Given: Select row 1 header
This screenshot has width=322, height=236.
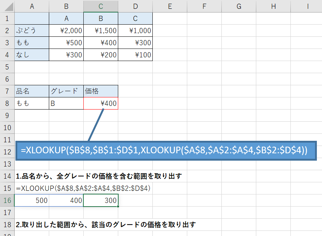Looking at the screenshot, I should pyautogui.click(x=7, y=18).
